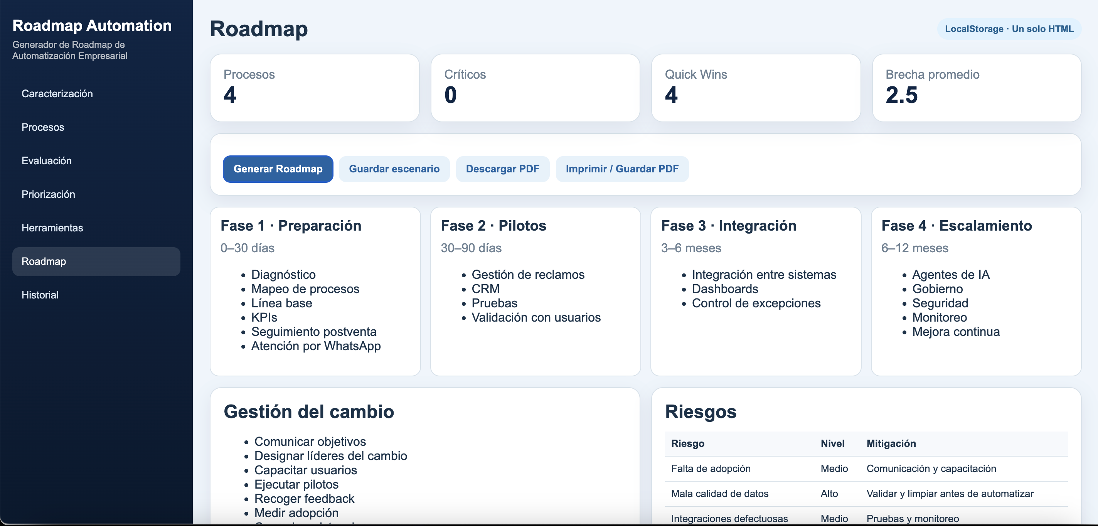Click the Roadmap Automation app title
The width and height of the screenshot is (1098, 526).
92,25
